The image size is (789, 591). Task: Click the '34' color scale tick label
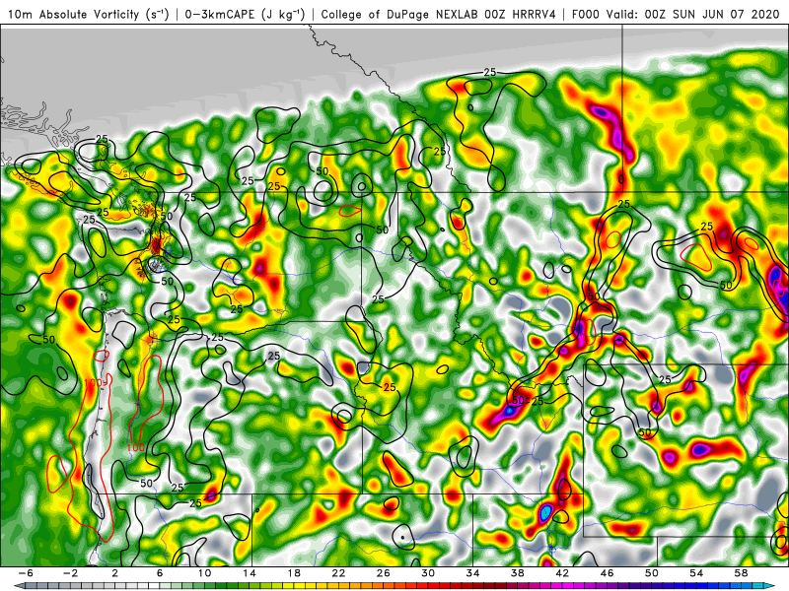pos(472,573)
